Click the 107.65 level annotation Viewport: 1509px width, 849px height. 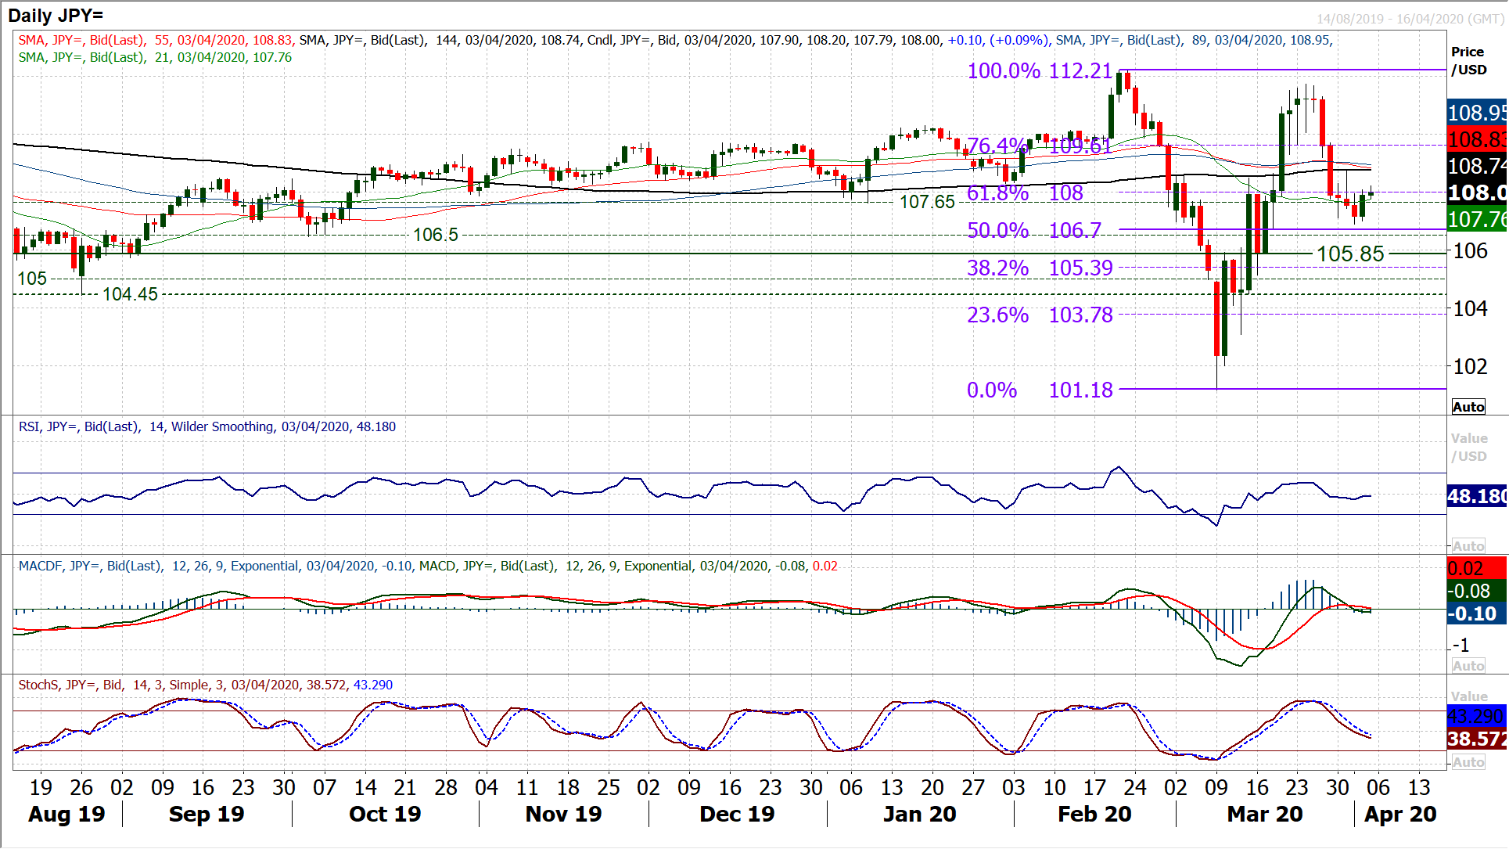(927, 202)
